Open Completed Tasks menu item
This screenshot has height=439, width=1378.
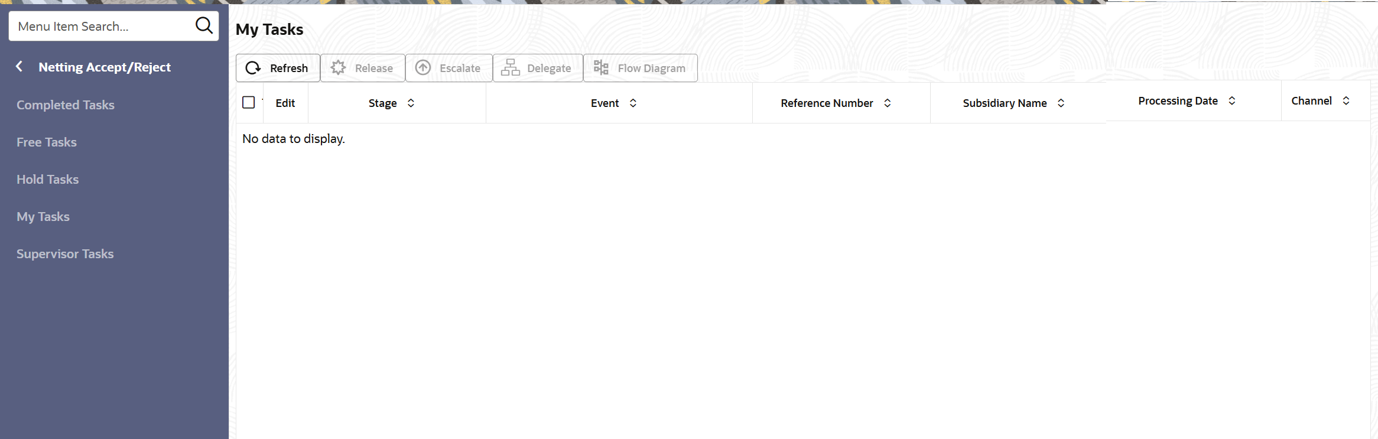(66, 105)
